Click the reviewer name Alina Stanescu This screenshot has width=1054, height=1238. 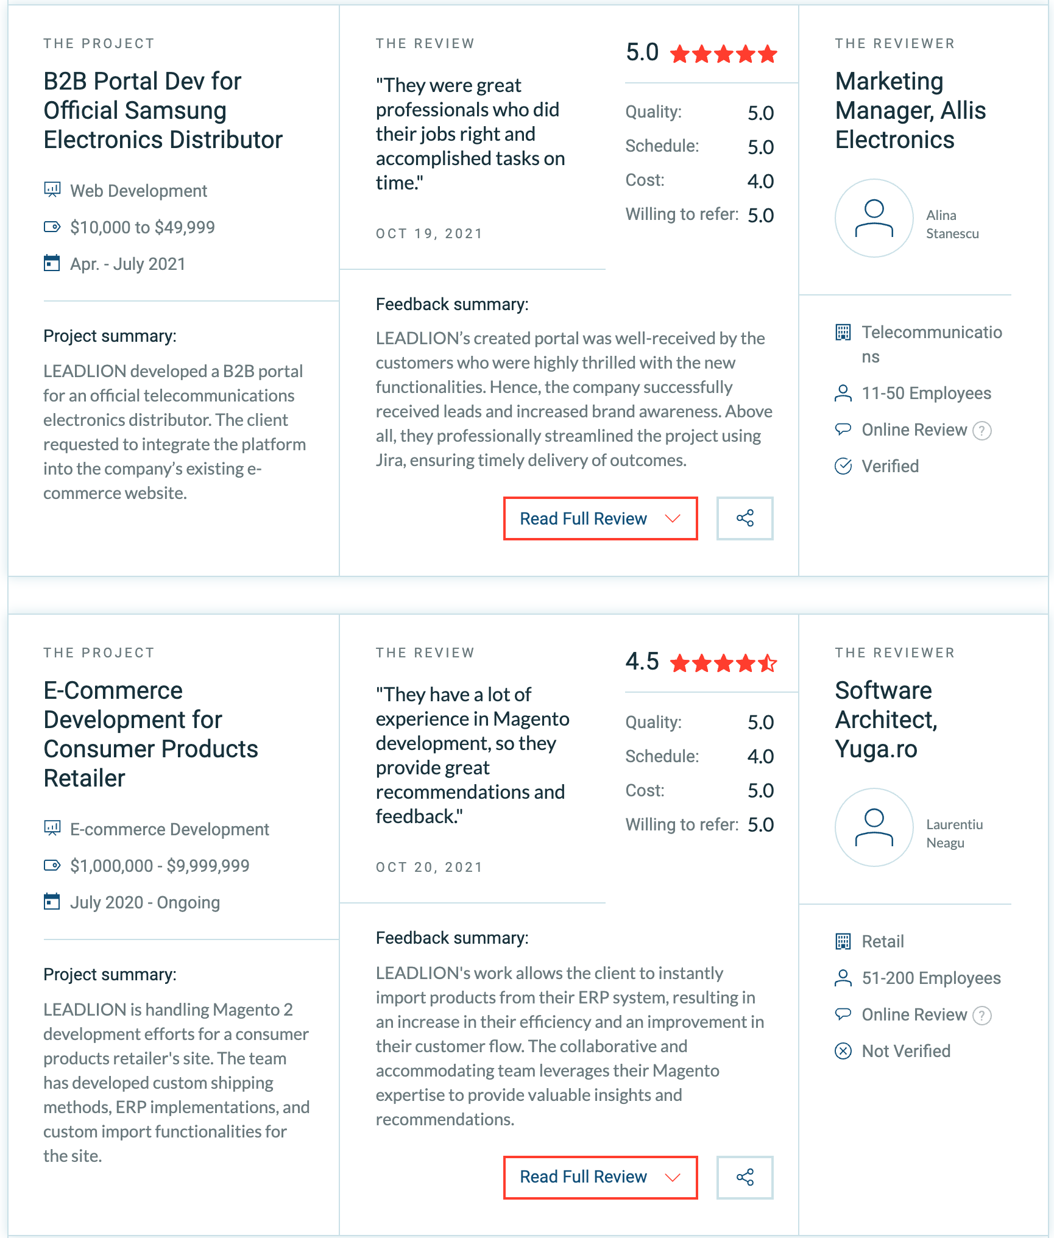point(952,224)
